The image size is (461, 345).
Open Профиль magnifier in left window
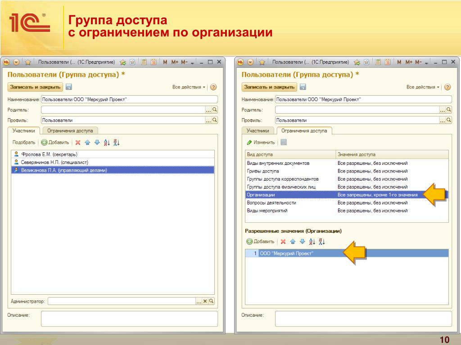215,120
